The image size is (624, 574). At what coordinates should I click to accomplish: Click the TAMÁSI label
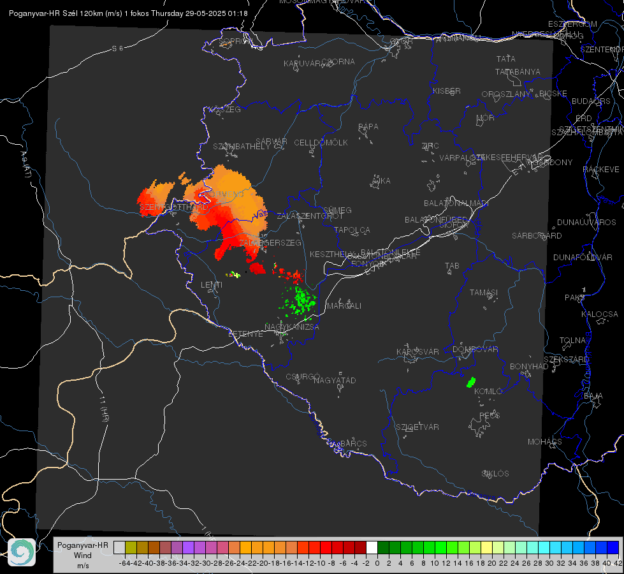(x=484, y=292)
